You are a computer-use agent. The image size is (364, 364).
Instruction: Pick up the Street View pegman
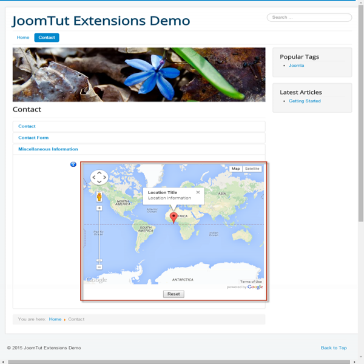pyautogui.click(x=99, y=197)
